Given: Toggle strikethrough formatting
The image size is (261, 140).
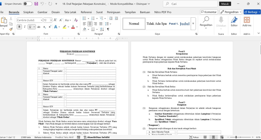Looking at the screenshot, I should (39, 27).
